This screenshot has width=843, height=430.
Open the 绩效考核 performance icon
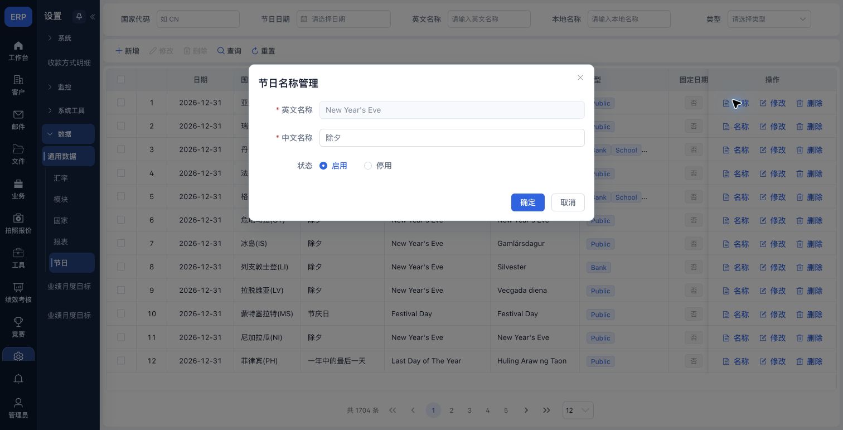(18, 293)
